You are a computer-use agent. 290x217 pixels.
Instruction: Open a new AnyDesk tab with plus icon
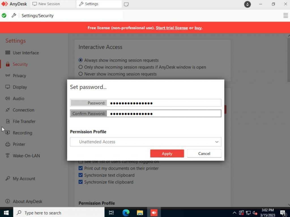[x=126, y=4]
